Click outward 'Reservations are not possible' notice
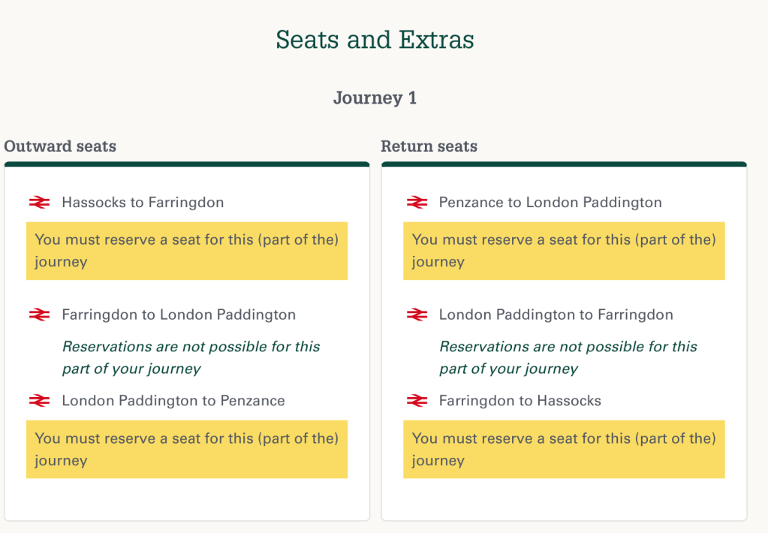768x533 pixels. point(191,357)
